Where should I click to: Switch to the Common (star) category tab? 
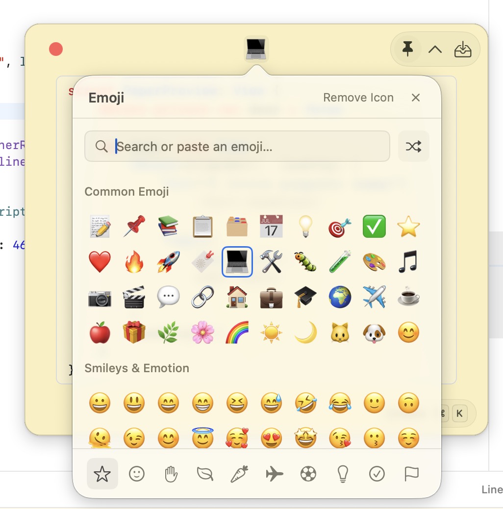click(102, 474)
